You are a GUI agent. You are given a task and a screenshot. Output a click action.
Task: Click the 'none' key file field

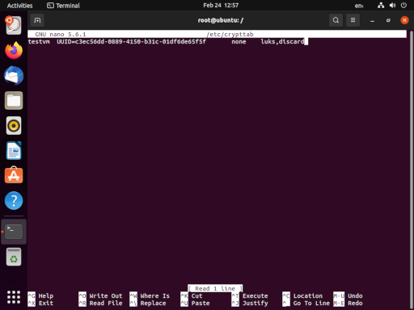click(x=239, y=42)
